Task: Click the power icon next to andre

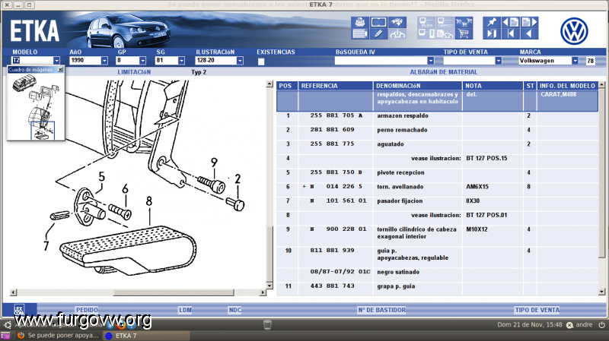Action: pos(601,325)
